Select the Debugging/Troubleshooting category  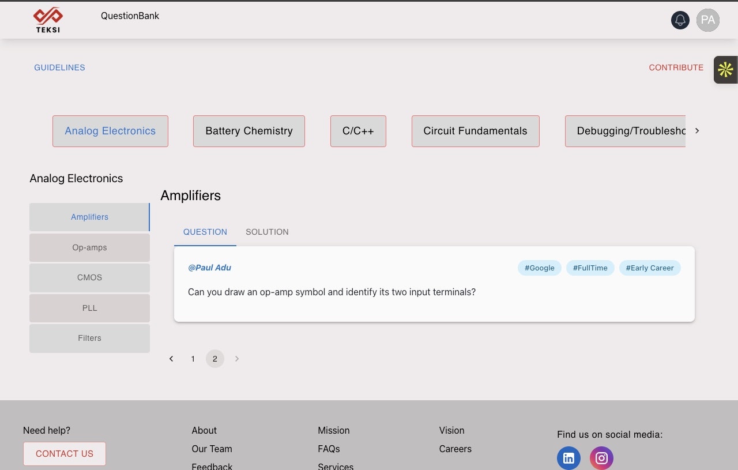tap(626, 131)
